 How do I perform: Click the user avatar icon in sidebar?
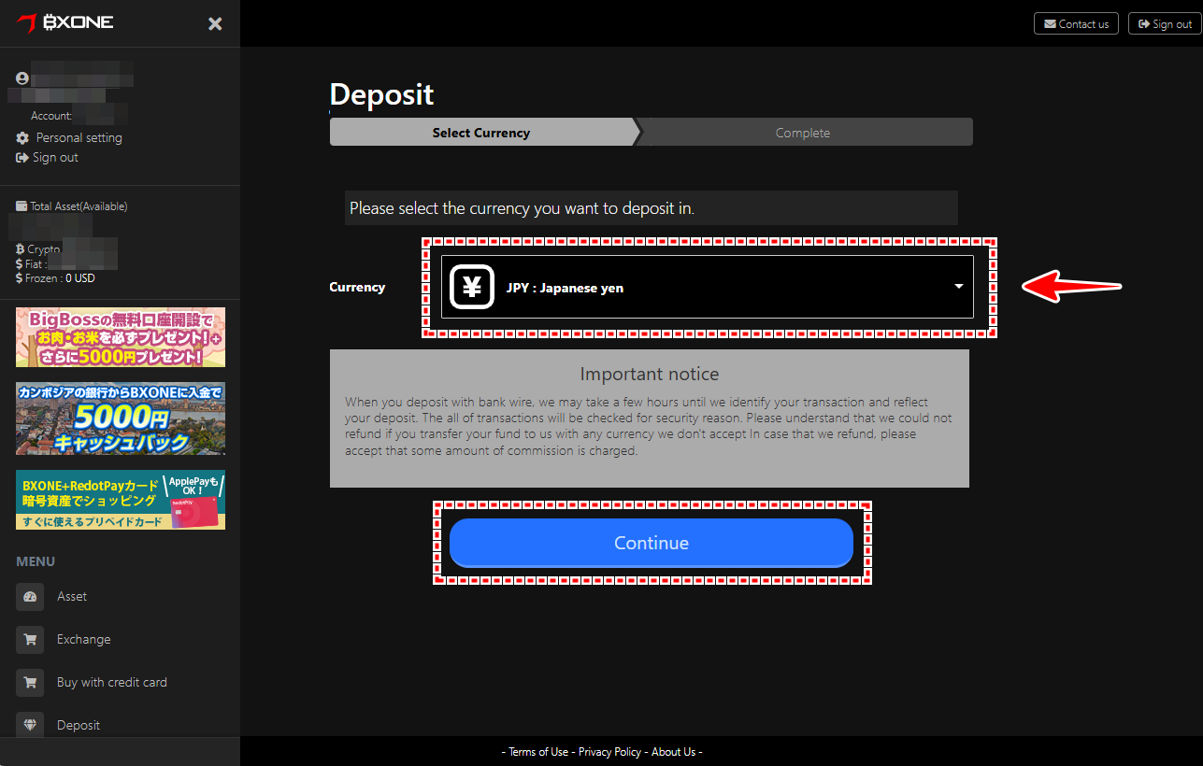click(x=22, y=78)
